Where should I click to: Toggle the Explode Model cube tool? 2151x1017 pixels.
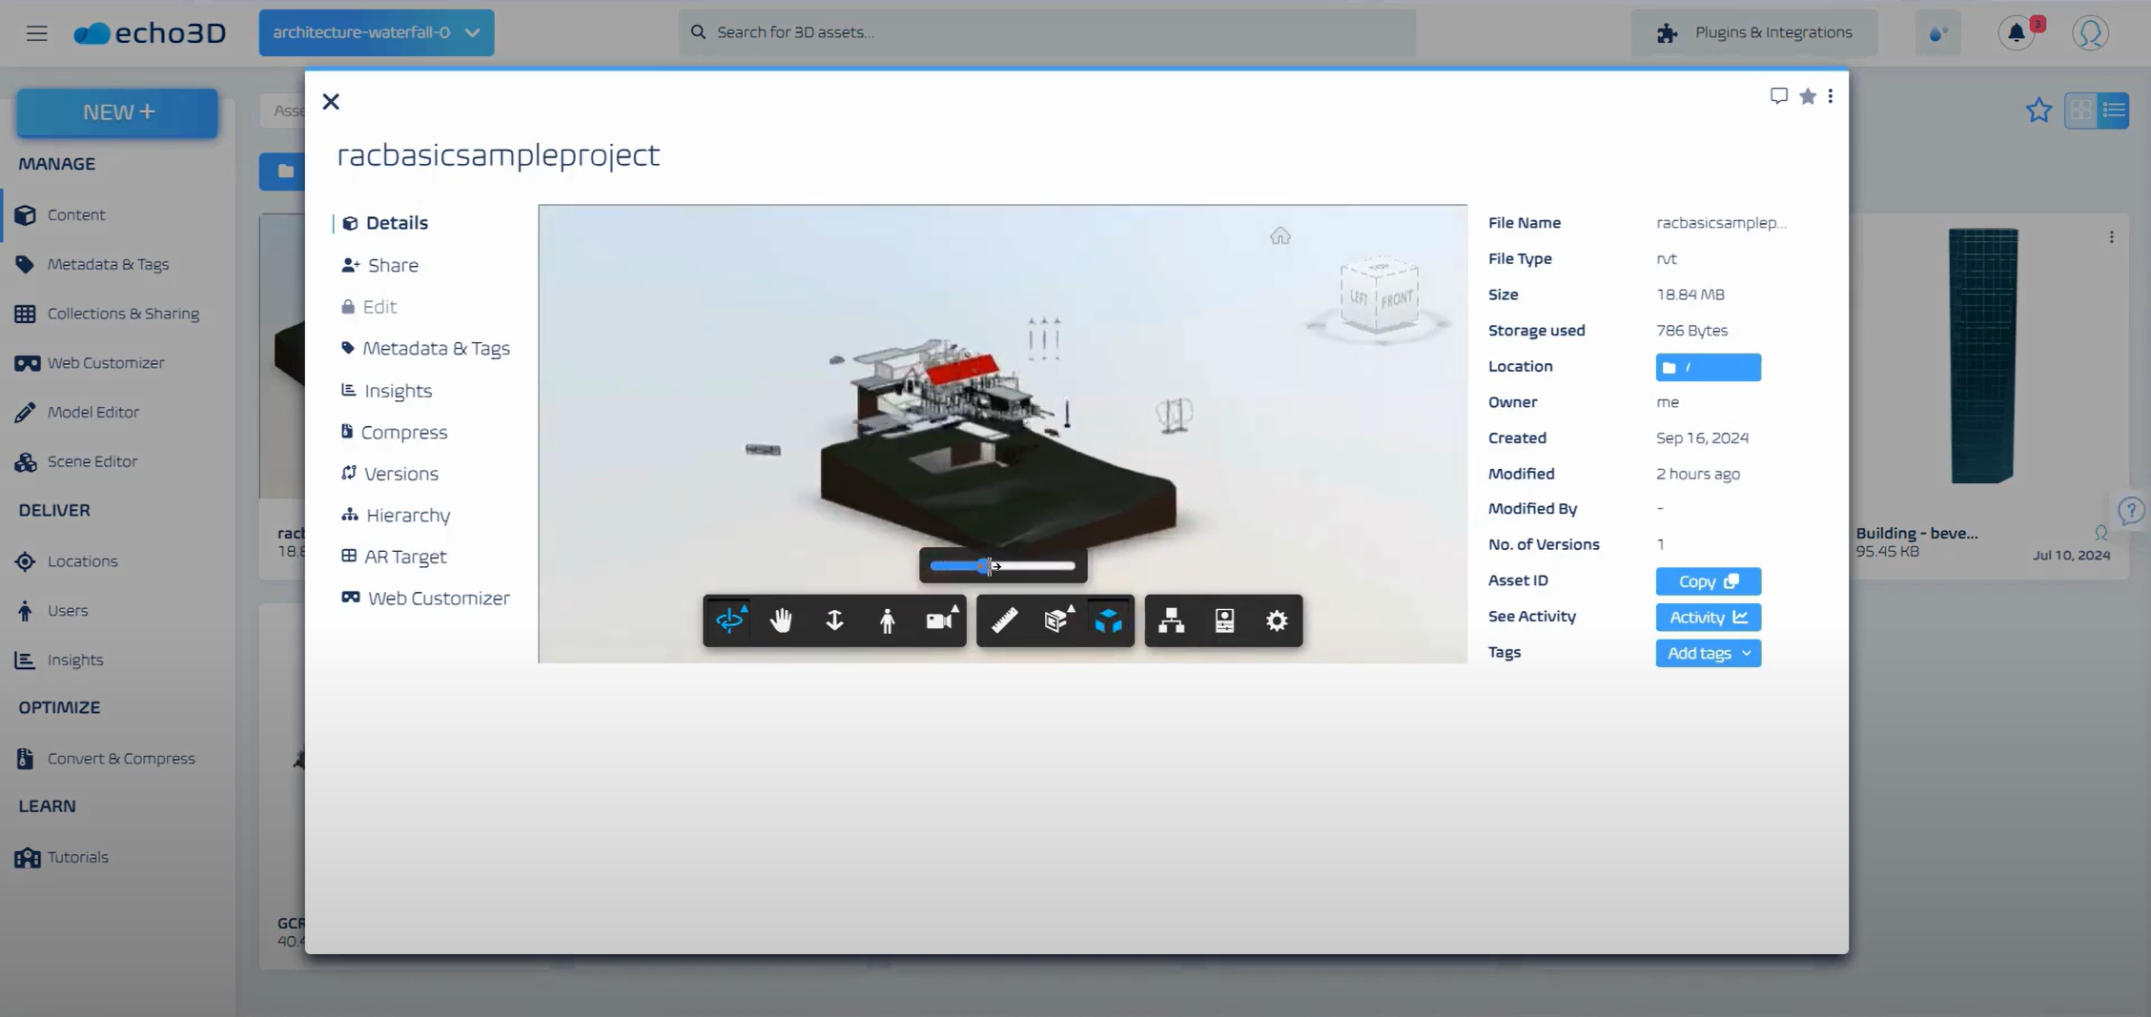point(1108,620)
